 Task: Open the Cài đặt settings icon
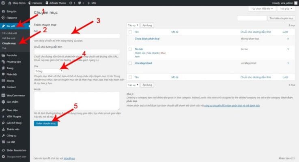click(3, 142)
